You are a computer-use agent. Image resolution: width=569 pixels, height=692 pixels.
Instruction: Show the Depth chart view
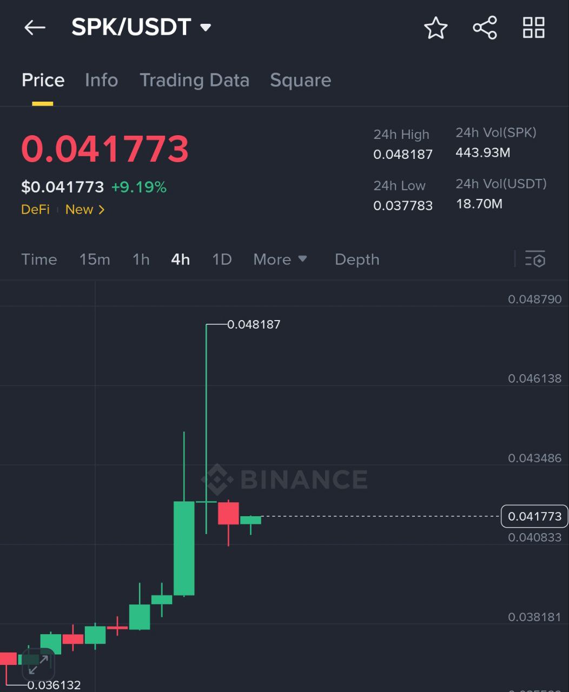pos(357,259)
